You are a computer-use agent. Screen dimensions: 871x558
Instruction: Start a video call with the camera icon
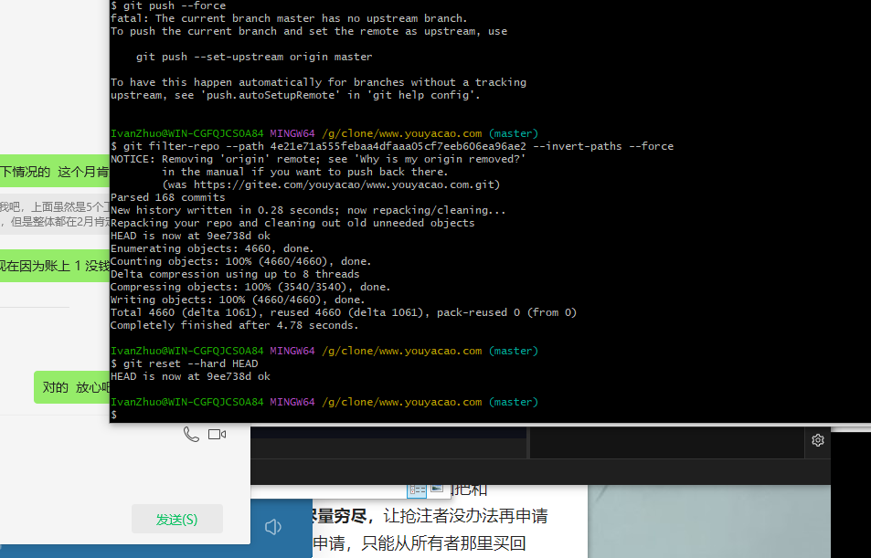click(216, 433)
